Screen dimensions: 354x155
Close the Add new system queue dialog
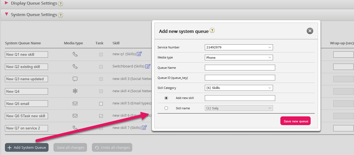point(310,31)
